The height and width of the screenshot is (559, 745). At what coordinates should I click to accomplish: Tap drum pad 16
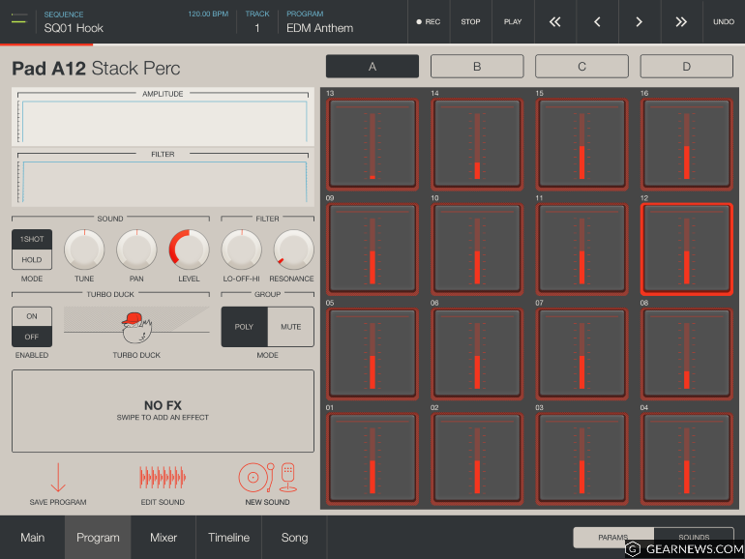tap(687, 144)
